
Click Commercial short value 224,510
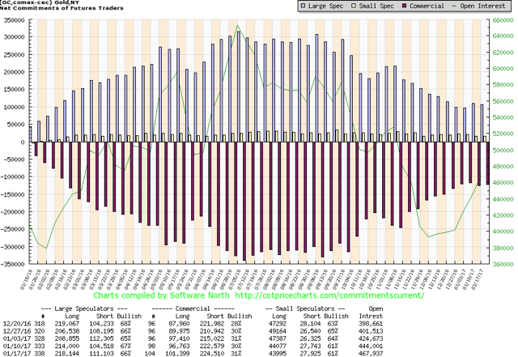[212, 354]
